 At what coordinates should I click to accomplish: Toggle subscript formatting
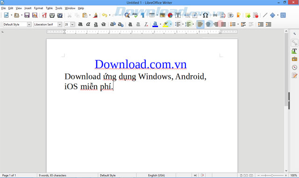click(x=121, y=24)
